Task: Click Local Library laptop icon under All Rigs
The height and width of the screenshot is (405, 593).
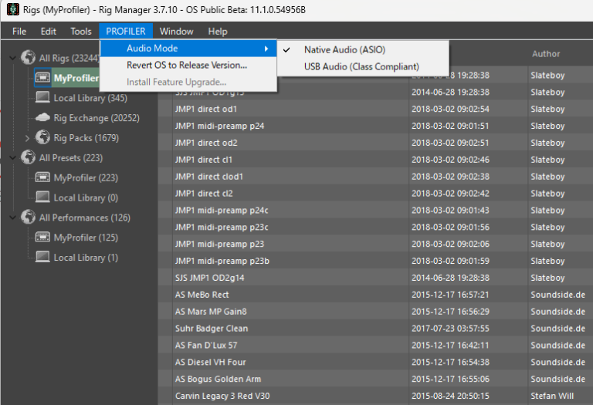Action: click(x=42, y=98)
